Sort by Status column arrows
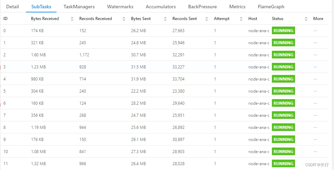Viewport: 334px width, 170px height. click(306, 19)
